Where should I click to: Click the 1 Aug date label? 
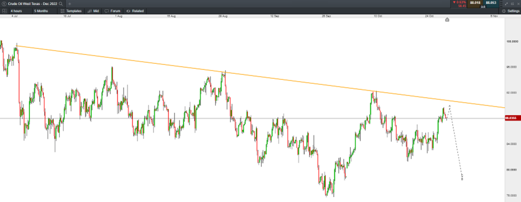point(118,16)
